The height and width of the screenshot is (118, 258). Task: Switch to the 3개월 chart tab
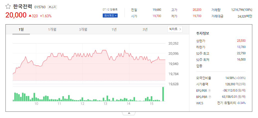(x=83, y=29)
